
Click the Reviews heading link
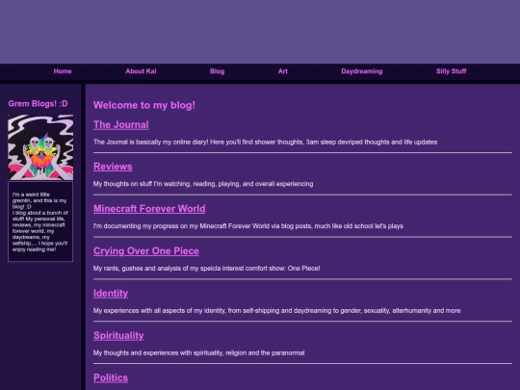113,167
